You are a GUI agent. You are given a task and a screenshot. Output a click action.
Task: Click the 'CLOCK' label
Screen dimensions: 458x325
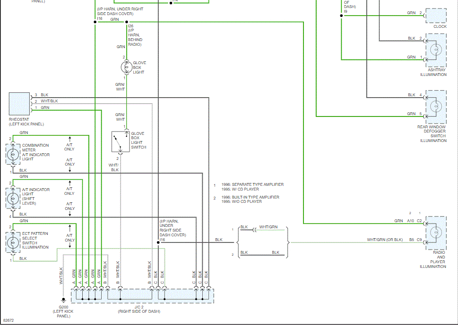[440, 26]
